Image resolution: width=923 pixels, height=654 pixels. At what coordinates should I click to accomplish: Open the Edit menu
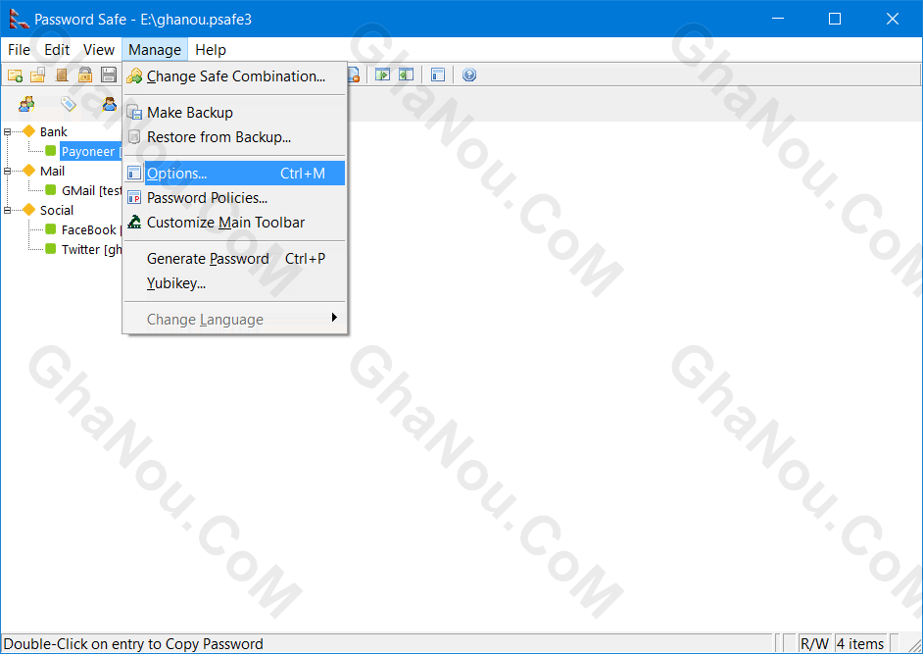click(x=57, y=50)
